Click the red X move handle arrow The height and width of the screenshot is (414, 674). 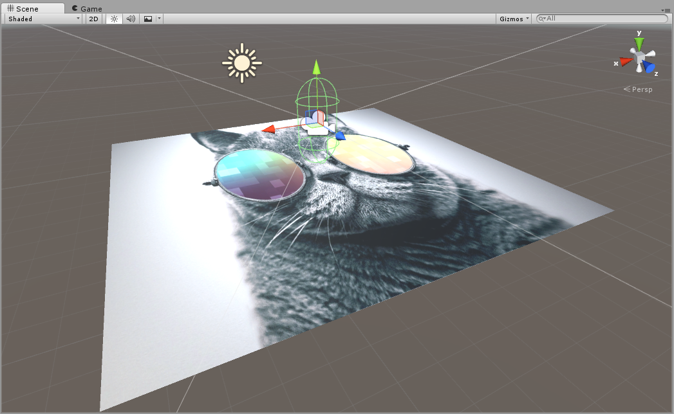click(x=268, y=129)
